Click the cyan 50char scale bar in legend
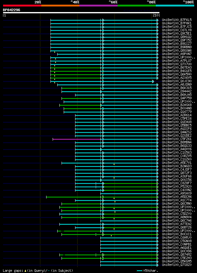Viewport: 197px width, 273px height. point(140,271)
